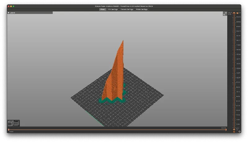
Task: Switch to the 3D editor view cube icon
Action: tap(11, 123)
